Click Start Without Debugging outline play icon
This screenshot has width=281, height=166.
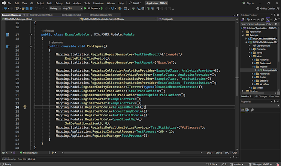[x=102, y=8]
